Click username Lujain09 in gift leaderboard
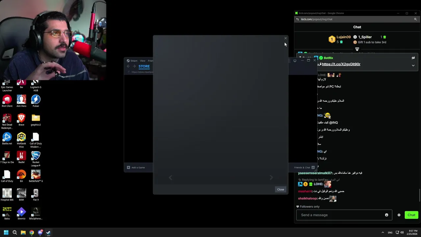 (x=343, y=37)
